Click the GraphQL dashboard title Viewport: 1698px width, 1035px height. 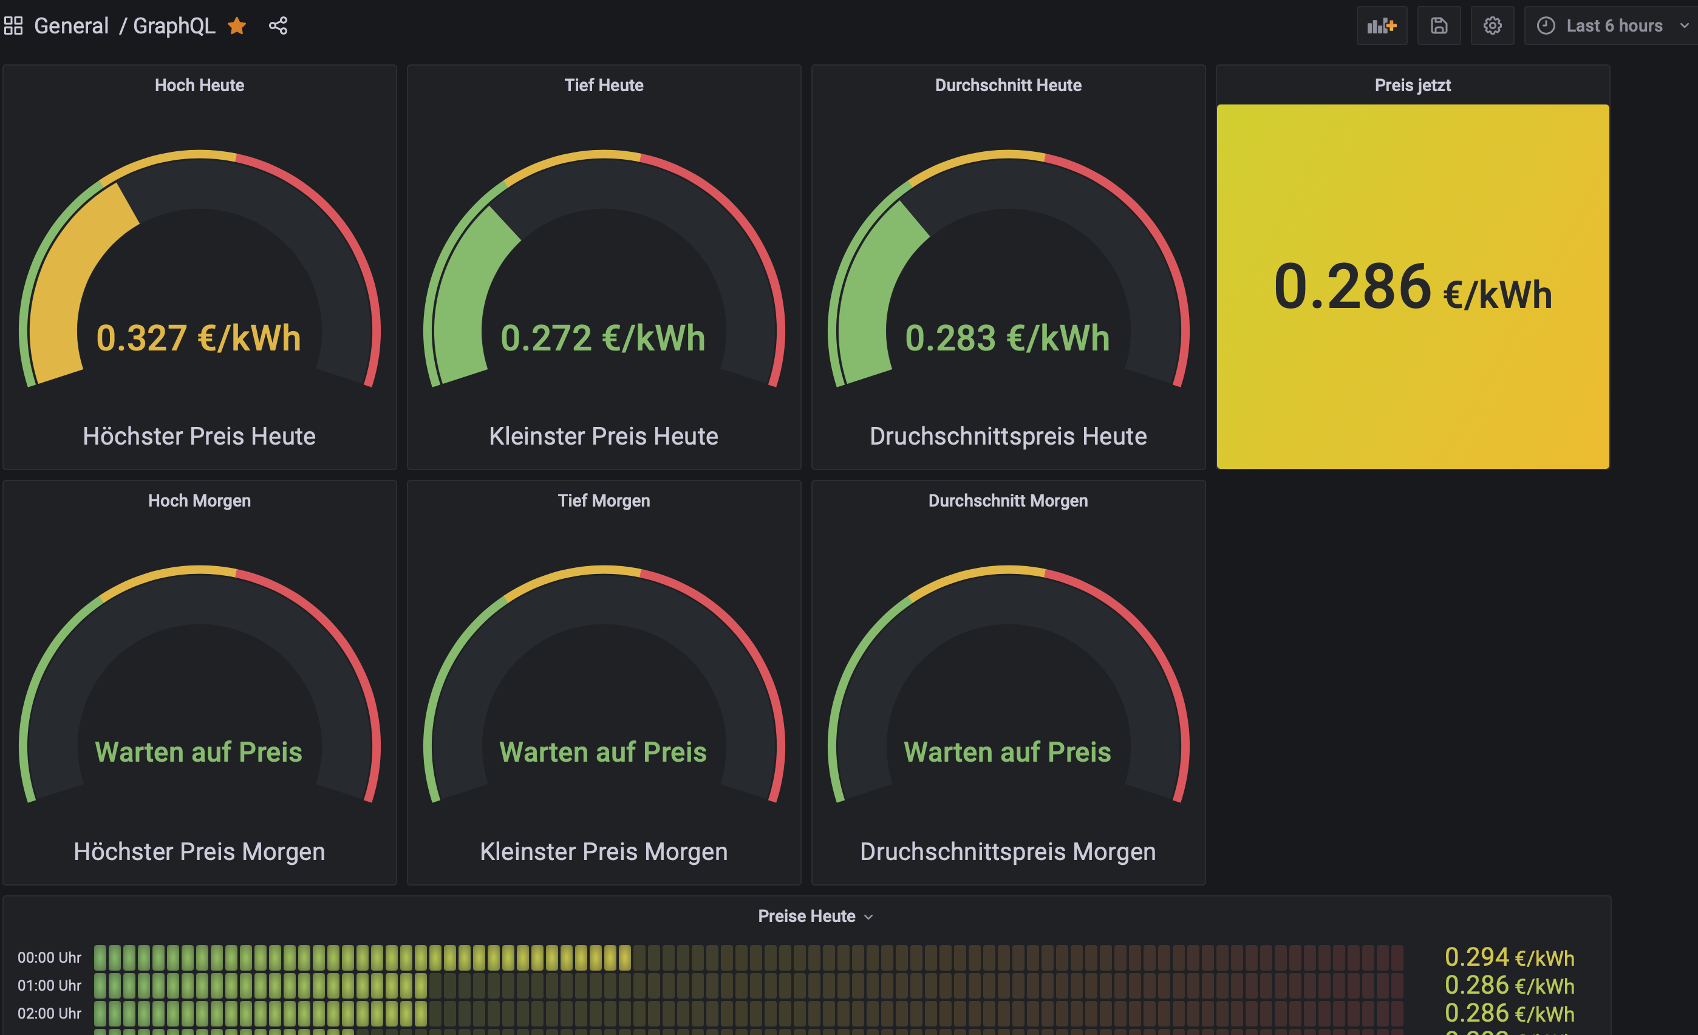[x=174, y=26]
